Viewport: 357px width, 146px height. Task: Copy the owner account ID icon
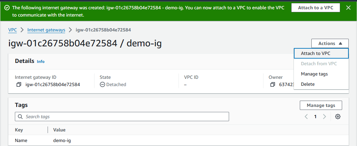[x=272, y=85]
